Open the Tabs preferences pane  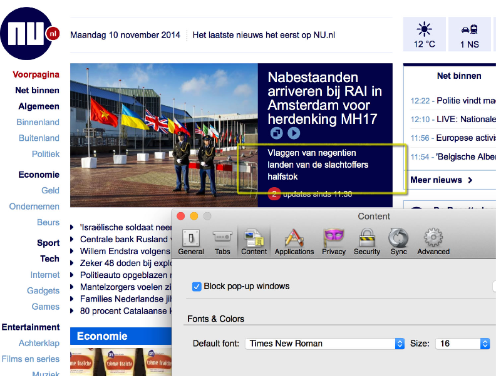pyautogui.click(x=222, y=242)
